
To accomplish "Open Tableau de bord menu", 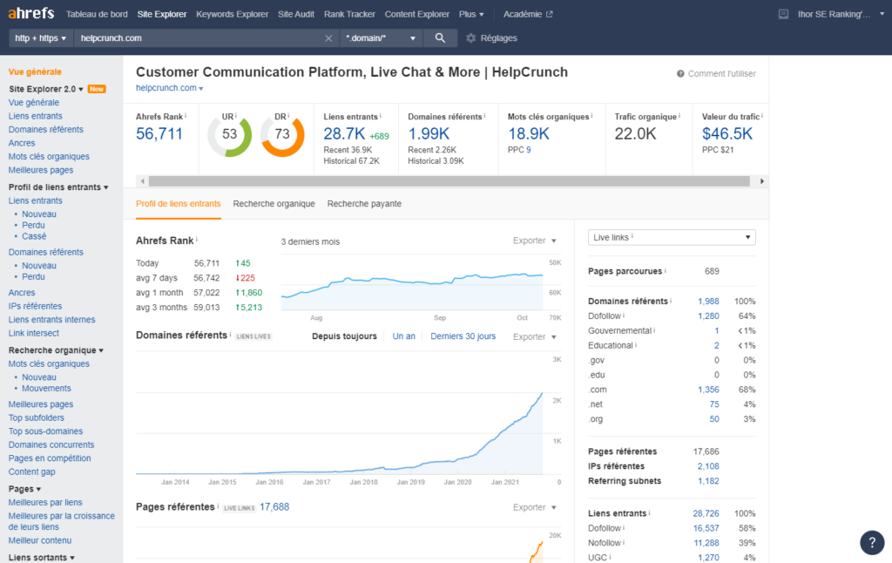I will pyautogui.click(x=97, y=14).
